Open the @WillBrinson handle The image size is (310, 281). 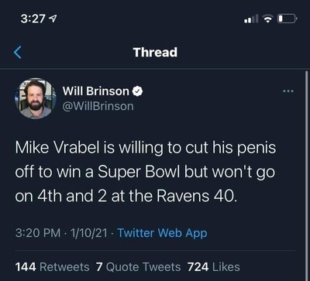[98, 106]
